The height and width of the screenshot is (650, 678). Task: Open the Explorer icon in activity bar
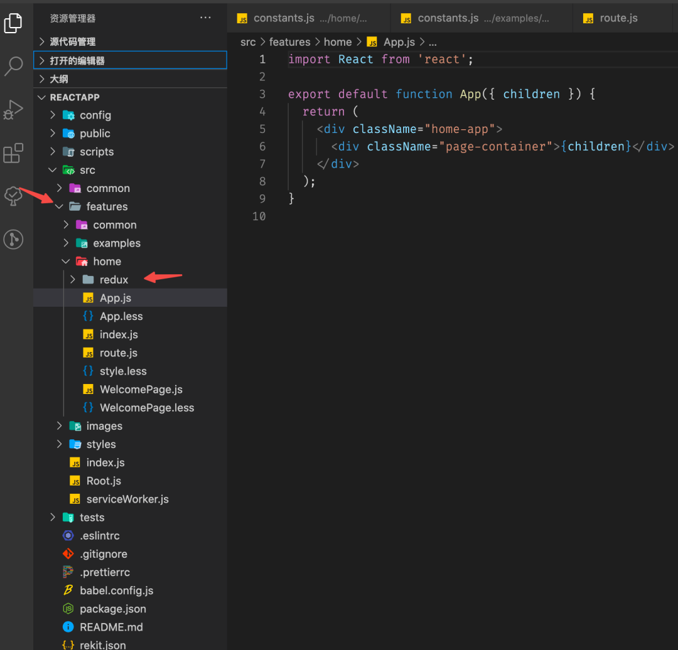click(x=13, y=23)
